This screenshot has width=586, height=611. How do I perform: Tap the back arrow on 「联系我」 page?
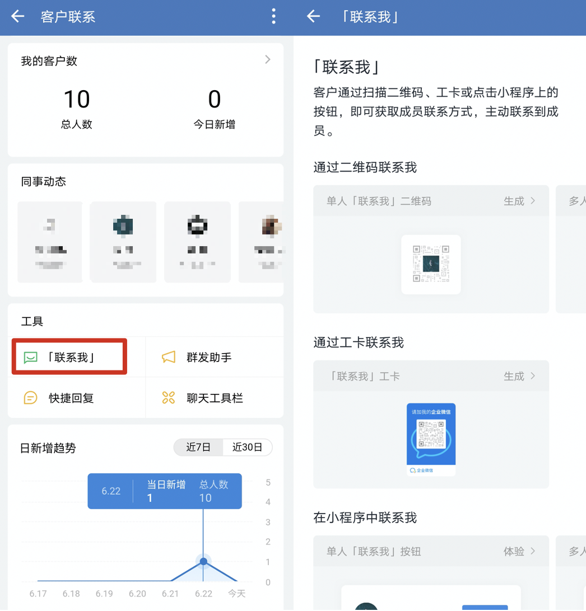tap(313, 17)
